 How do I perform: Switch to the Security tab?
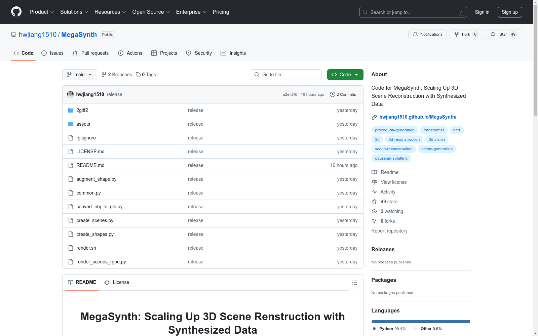pos(199,53)
